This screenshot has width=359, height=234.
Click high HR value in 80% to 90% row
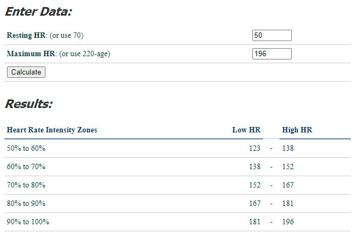[288, 203]
